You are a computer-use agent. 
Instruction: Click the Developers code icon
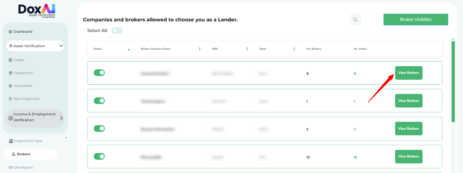tap(11, 168)
